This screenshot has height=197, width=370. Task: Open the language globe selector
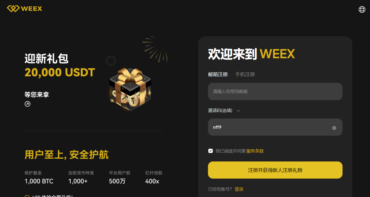[362, 9]
